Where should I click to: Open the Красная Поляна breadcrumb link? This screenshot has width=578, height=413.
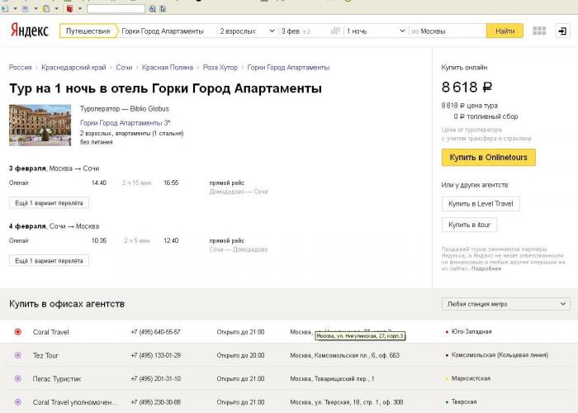[168, 68]
